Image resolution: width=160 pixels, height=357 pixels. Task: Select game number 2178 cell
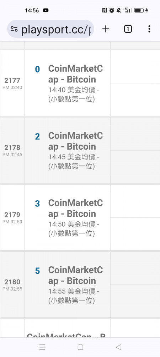tap(12, 150)
